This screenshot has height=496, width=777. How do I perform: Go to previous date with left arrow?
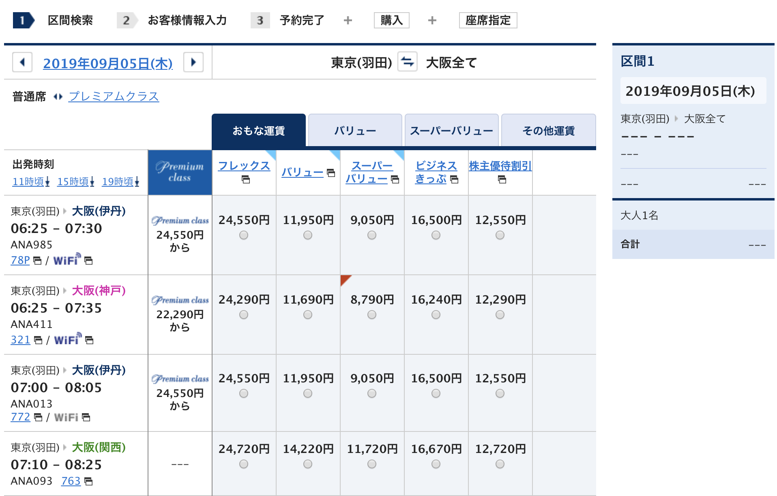22,62
